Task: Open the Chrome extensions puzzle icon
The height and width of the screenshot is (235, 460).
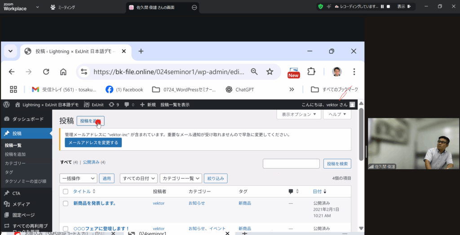Action: pyautogui.click(x=311, y=72)
